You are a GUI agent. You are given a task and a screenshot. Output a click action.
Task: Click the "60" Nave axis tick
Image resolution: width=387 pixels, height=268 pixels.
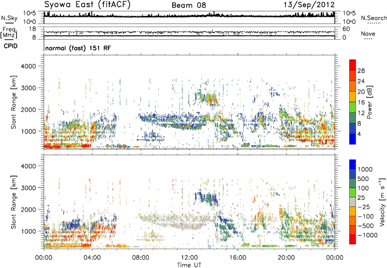click(x=346, y=29)
